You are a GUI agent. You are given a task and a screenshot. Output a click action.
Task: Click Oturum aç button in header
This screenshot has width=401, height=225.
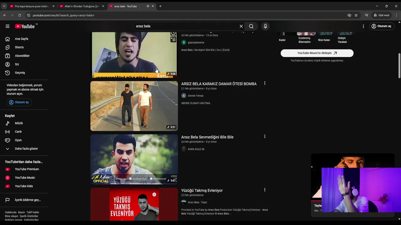[x=382, y=26]
